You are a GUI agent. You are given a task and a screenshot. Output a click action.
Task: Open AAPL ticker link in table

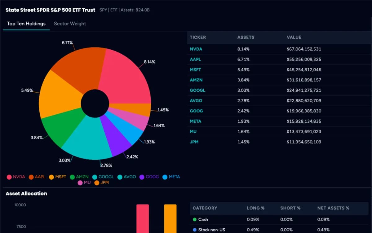tap(195, 59)
